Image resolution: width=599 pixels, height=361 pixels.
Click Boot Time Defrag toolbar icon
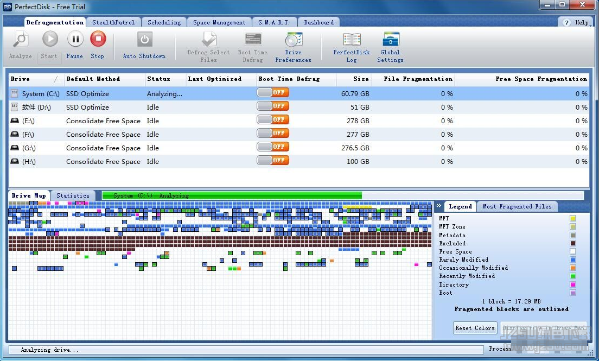point(253,40)
